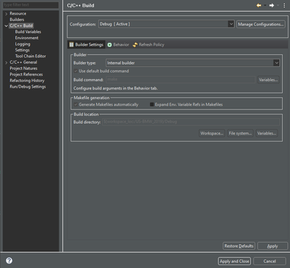The height and width of the screenshot is (268, 290).
Task: Collapse the C/C++ Build tree node
Action: (7, 26)
